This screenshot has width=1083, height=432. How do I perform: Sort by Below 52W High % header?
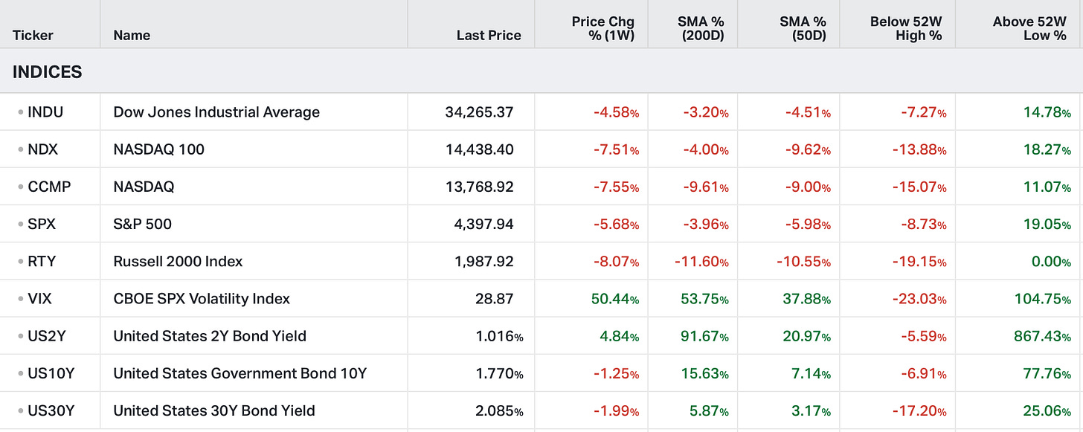906,28
